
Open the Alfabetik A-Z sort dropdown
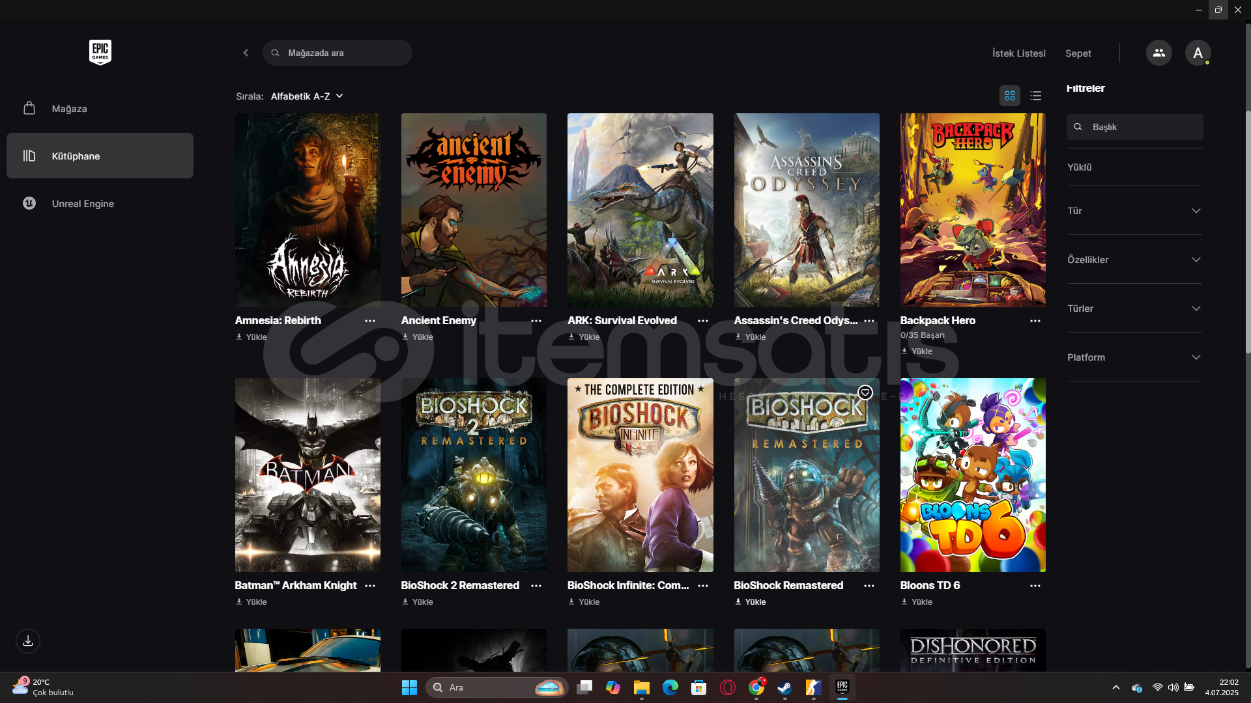click(x=307, y=96)
